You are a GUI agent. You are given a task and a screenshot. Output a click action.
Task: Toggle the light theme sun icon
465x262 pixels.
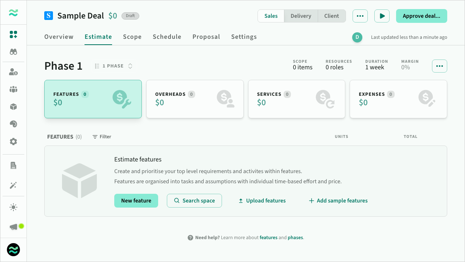pos(13,208)
